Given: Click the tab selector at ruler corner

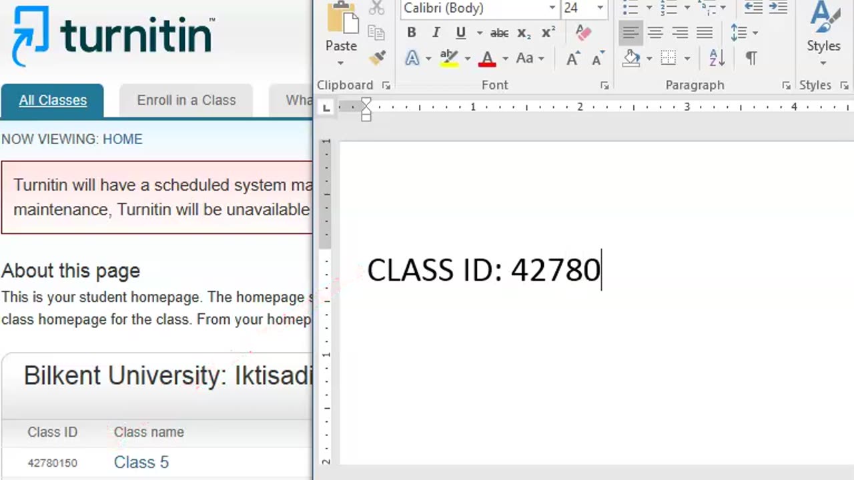Looking at the screenshot, I should (x=326, y=107).
